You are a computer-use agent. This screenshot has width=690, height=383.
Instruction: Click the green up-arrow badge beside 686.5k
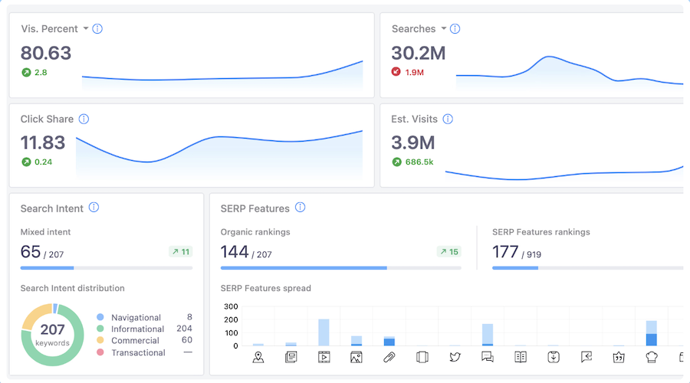(x=397, y=162)
